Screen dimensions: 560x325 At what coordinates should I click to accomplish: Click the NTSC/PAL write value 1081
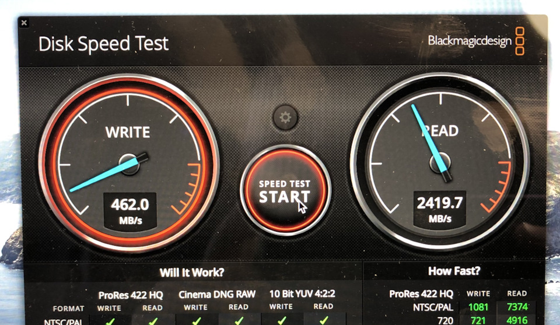click(x=478, y=307)
